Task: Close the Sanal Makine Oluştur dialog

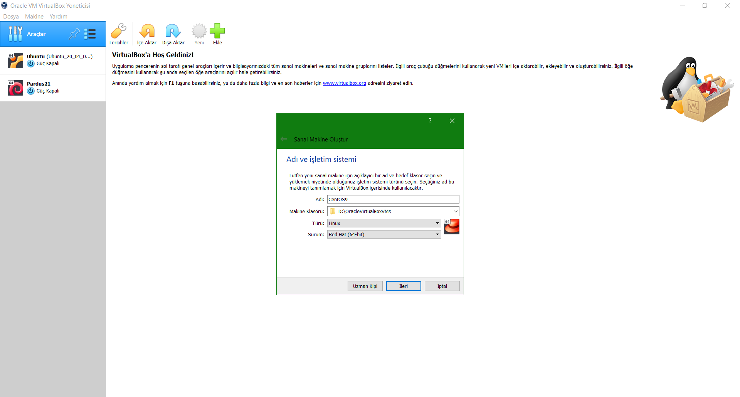Action: click(452, 121)
